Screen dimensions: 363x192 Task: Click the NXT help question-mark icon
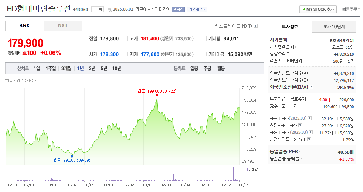255,26
